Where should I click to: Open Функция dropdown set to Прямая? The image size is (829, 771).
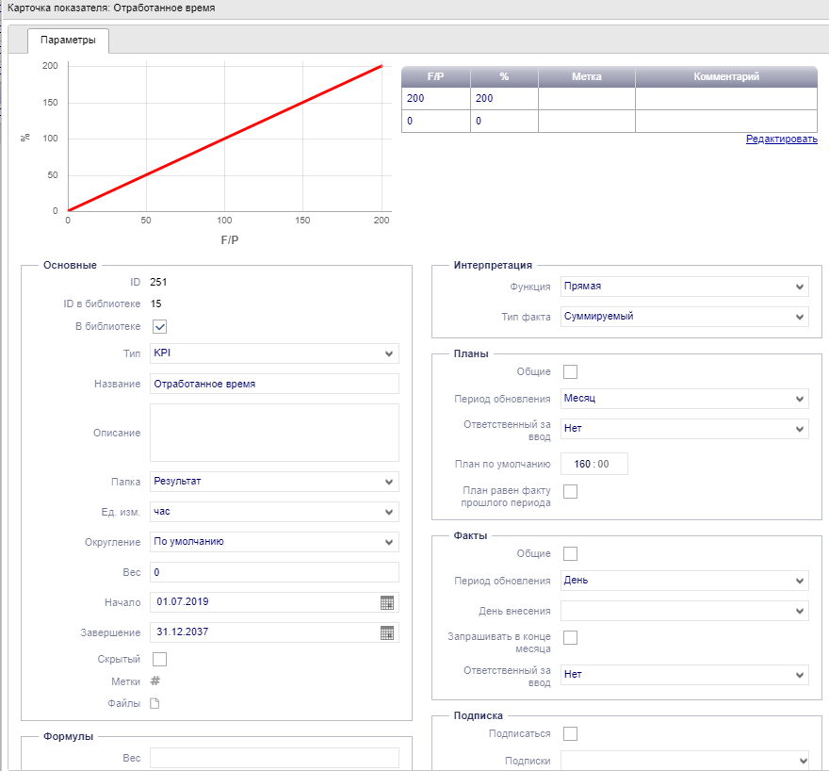click(684, 287)
